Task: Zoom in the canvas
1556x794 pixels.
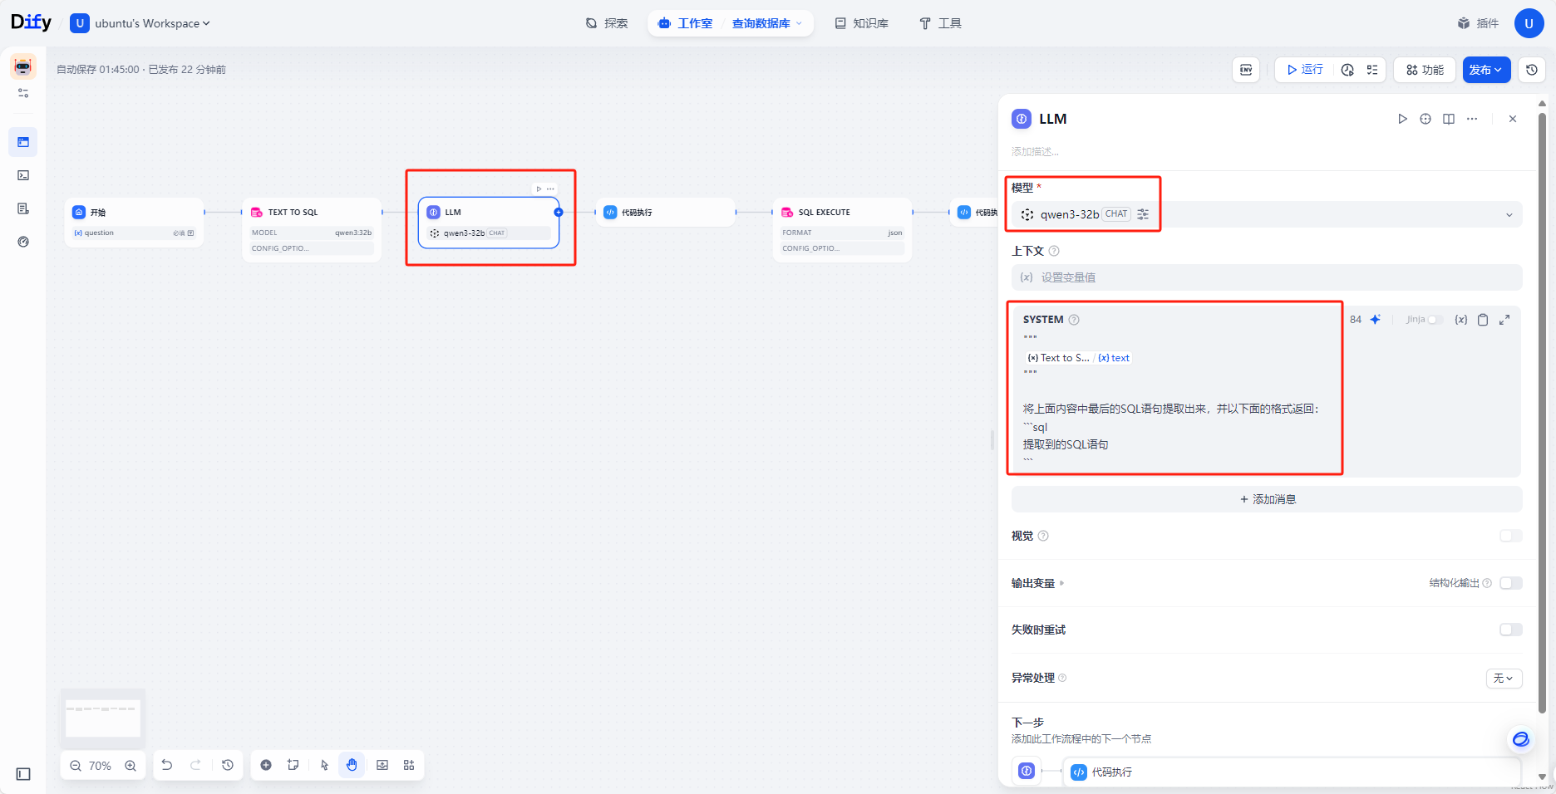Action: (130, 766)
